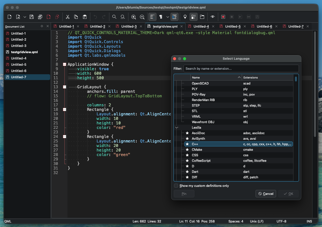Collapse the GridLayout fold on line 13

click(64, 87)
